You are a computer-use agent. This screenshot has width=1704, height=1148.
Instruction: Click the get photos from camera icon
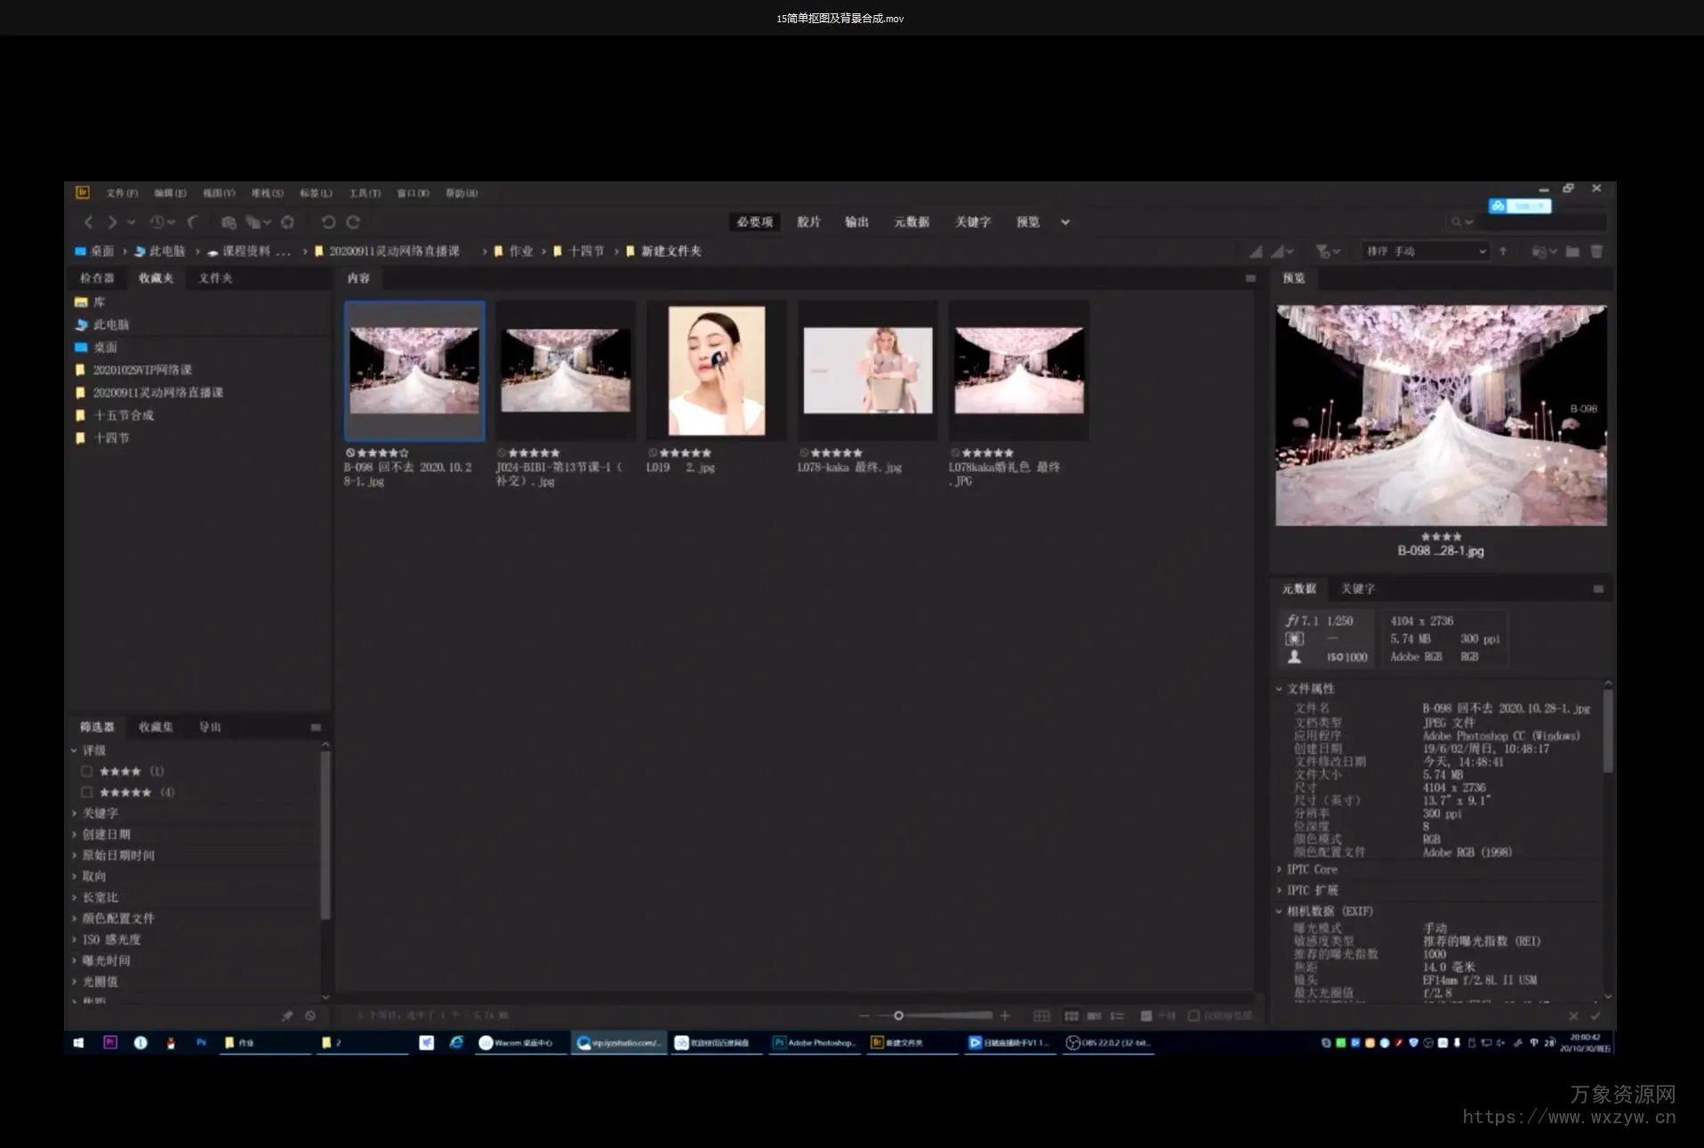pyautogui.click(x=229, y=222)
